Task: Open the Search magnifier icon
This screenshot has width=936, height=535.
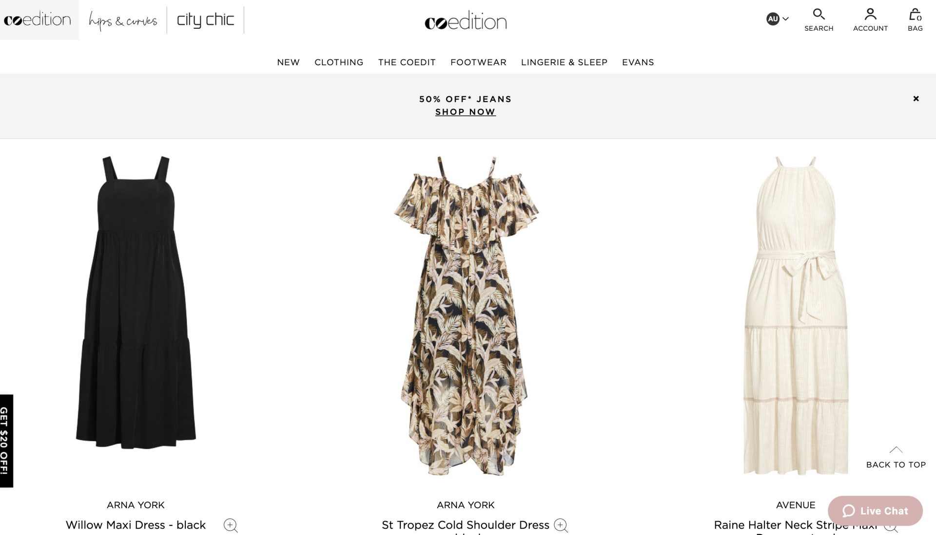Action: pos(819,14)
